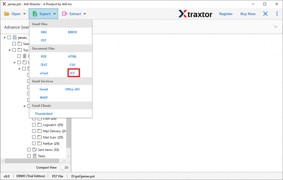Click the green Export file icon
This screenshot has width=283, height=180.
point(35,14)
